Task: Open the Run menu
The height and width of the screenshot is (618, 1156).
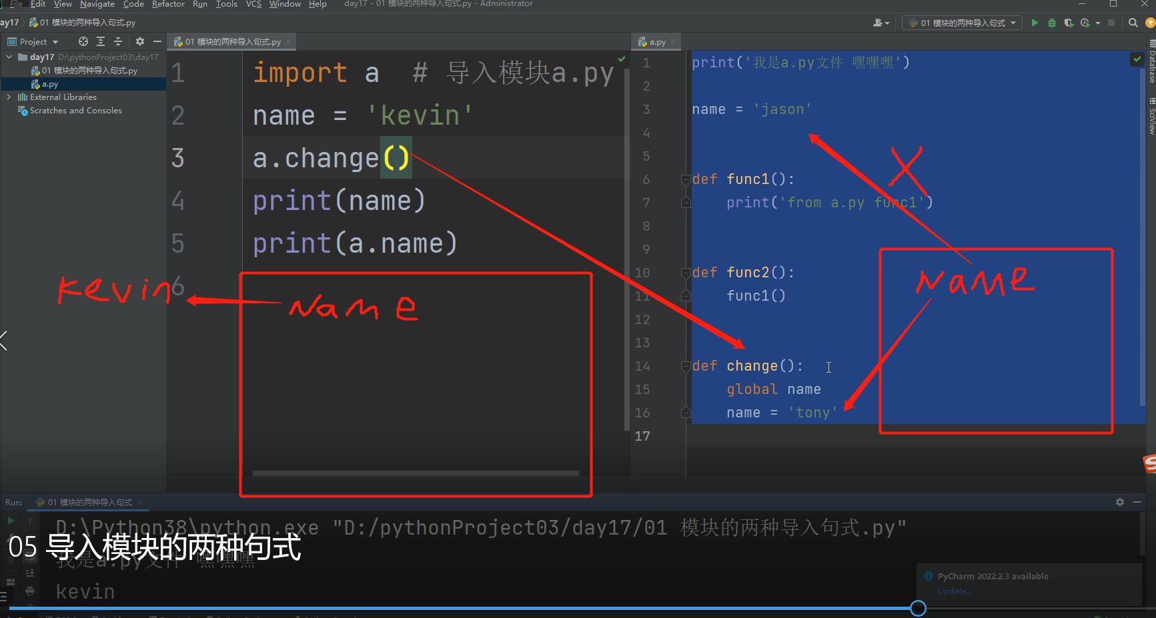Action: (200, 4)
